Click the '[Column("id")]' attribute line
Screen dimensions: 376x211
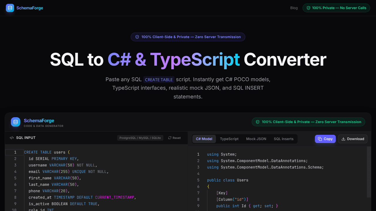232,200
